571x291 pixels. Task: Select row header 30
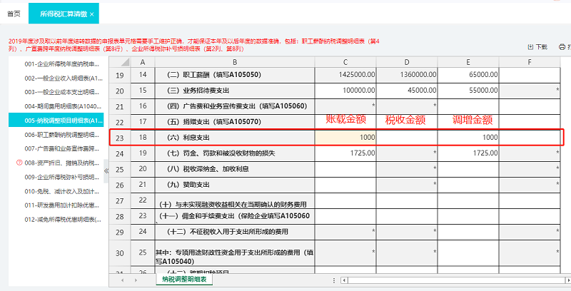point(120,252)
